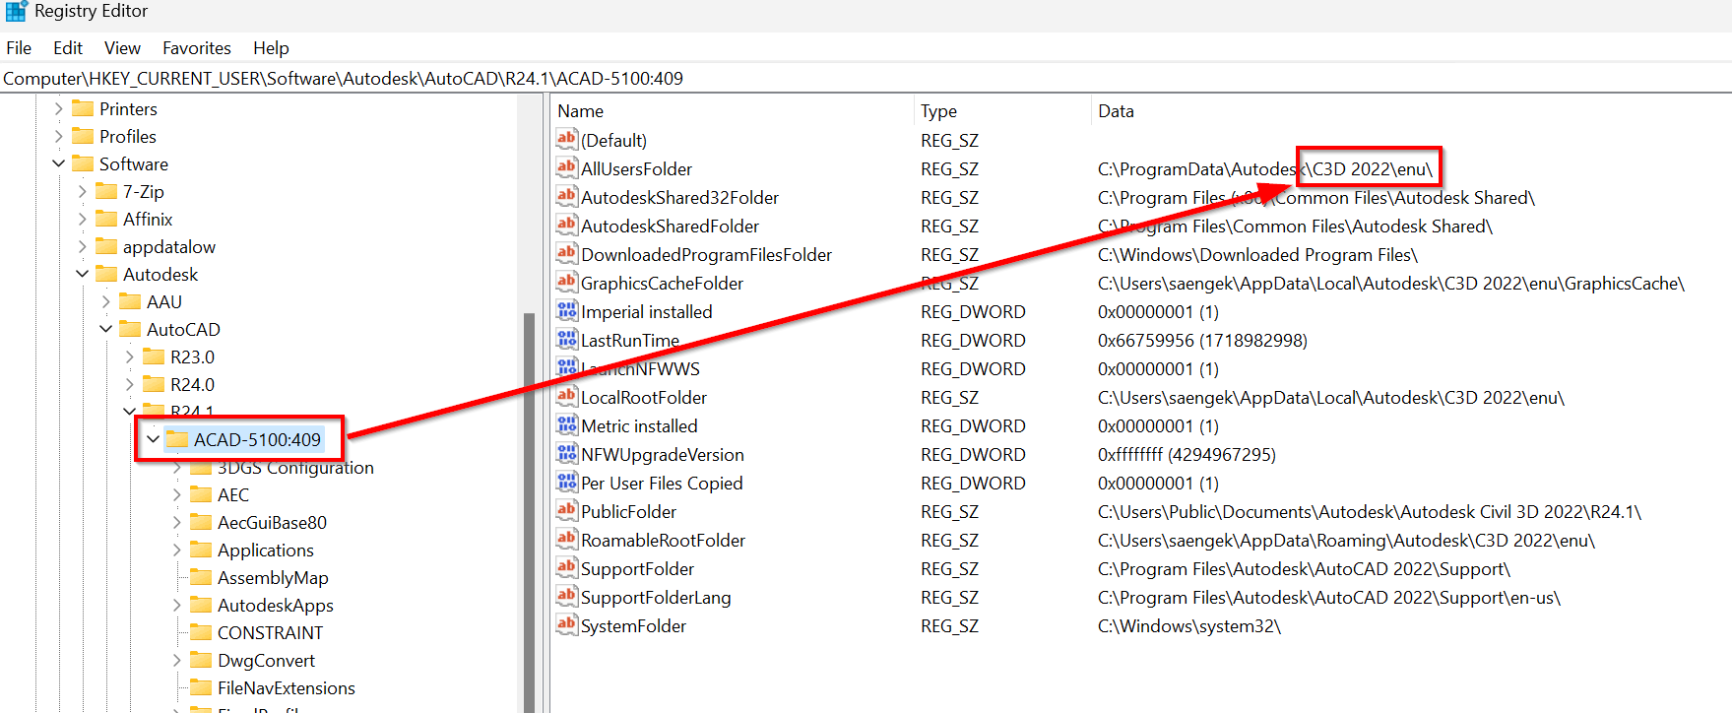Collapse the Software tree node
Viewport: 1732px width, 713px height.
pyautogui.click(x=59, y=163)
